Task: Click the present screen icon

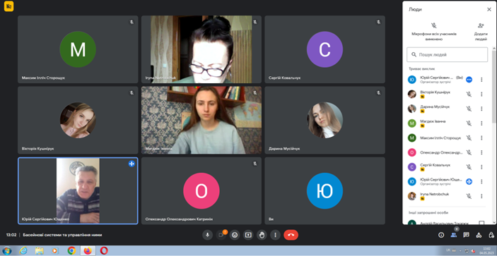Action: click(x=248, y=235)
